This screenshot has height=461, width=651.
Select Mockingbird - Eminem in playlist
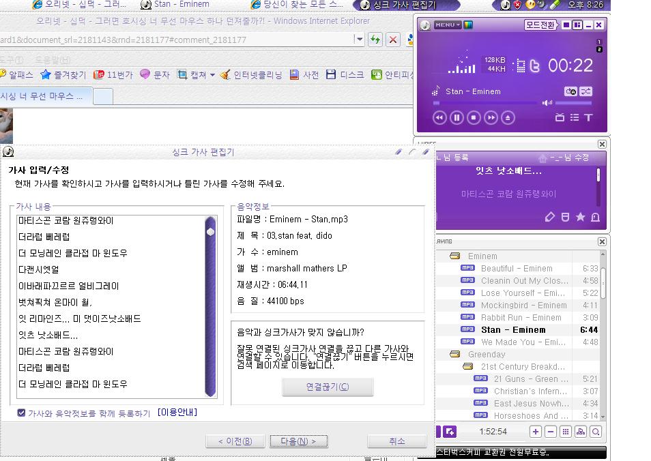coord(524,306)
